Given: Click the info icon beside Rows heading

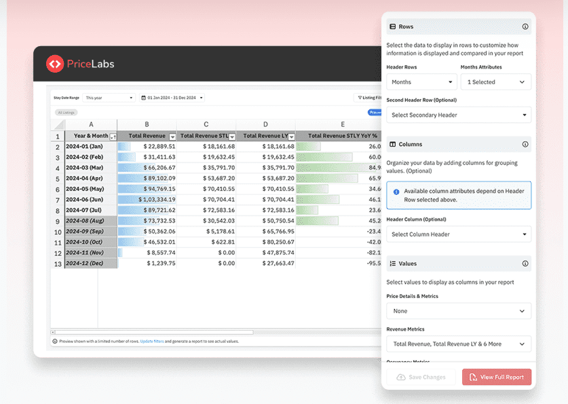Looking at the screenshot, I should [x=525, y=26].
